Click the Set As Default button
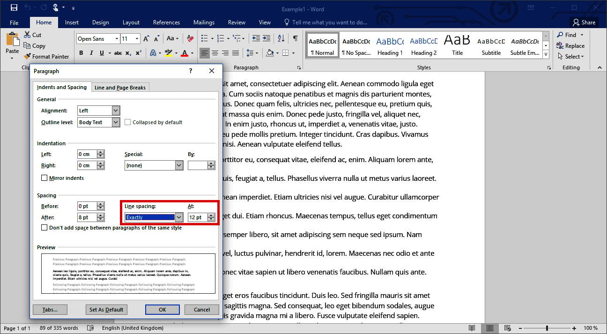The height and width of the screenshot is (334, 607). [106, 309]
